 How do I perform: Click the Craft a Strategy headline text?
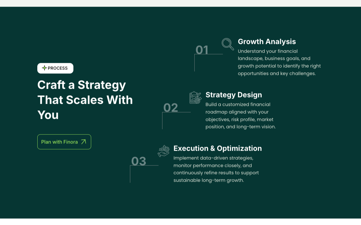point(85,100)
